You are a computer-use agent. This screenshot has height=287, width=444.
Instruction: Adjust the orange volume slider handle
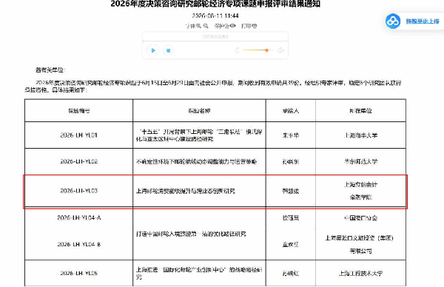[x=266, y=50]
